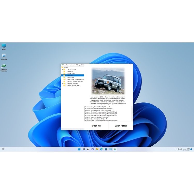Click the Open File button
The width and height of the screenshot is (194, 194).
(96, 126)
